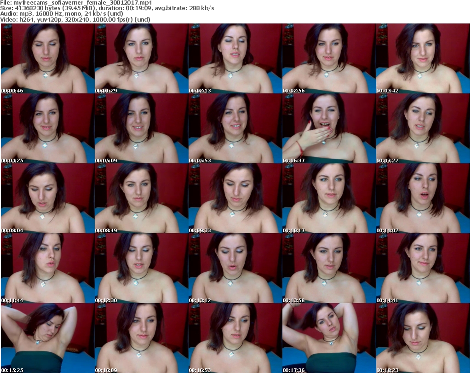Image resolution: width=471 pixels, height=373 pixels.
Task: Pick the thumbnail at 00:11:02
Action: 423,199
